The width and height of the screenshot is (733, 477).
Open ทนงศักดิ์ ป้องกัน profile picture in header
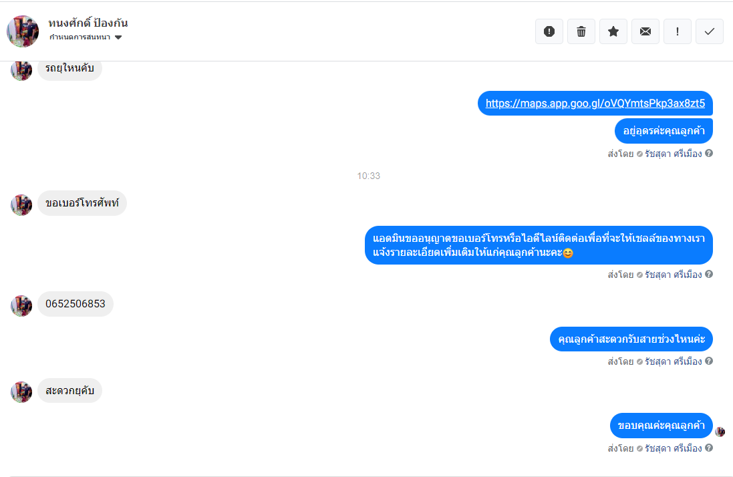[x=23, y=31]
